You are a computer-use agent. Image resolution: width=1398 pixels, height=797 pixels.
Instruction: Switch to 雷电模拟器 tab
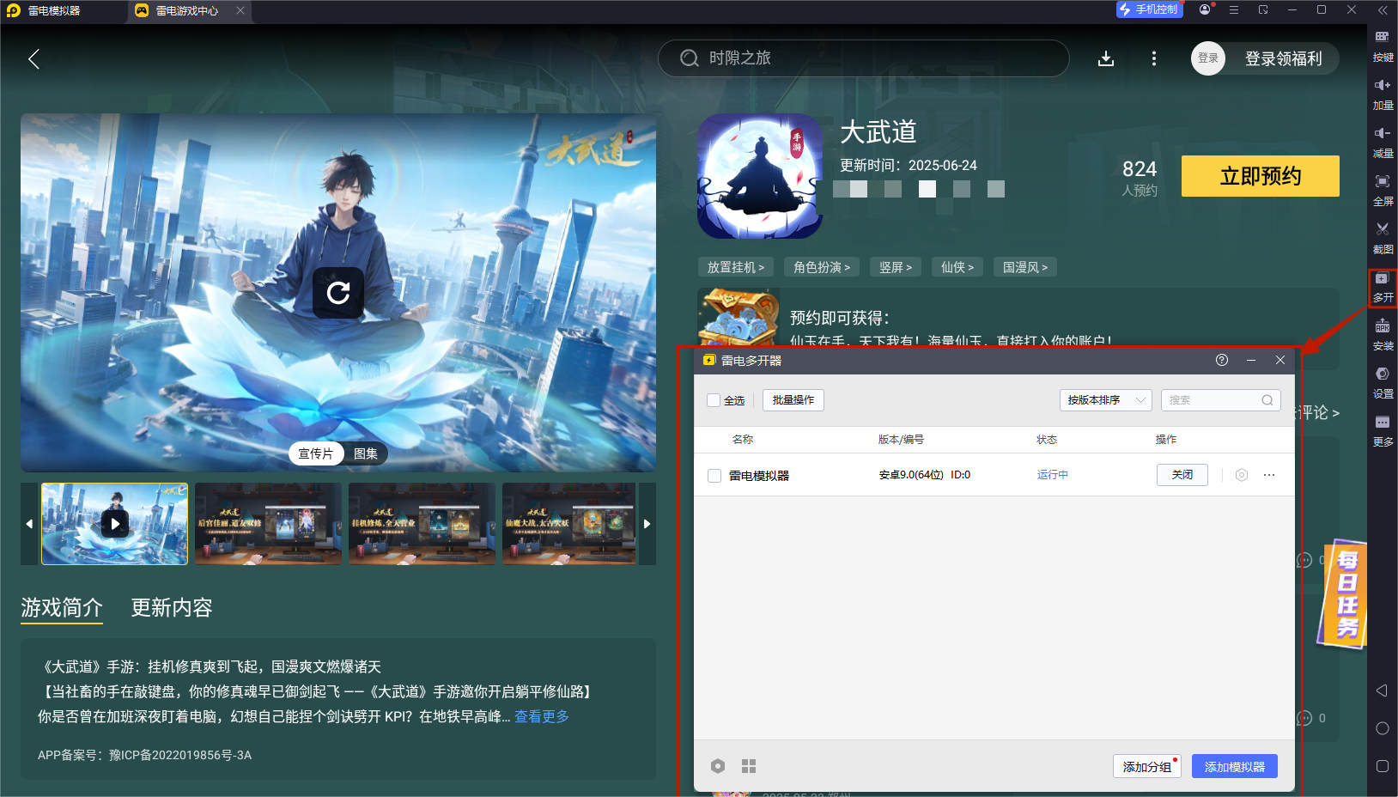point(54,10)
